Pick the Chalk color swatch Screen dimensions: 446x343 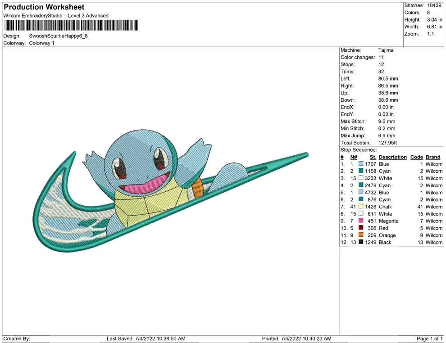pos(361,206)
